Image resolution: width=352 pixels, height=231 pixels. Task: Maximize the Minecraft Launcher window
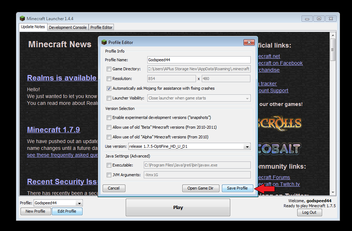pos(319,19)
